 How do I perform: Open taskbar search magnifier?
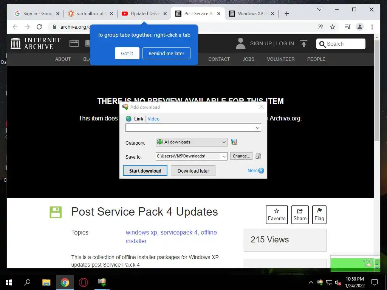pos(27,282)
